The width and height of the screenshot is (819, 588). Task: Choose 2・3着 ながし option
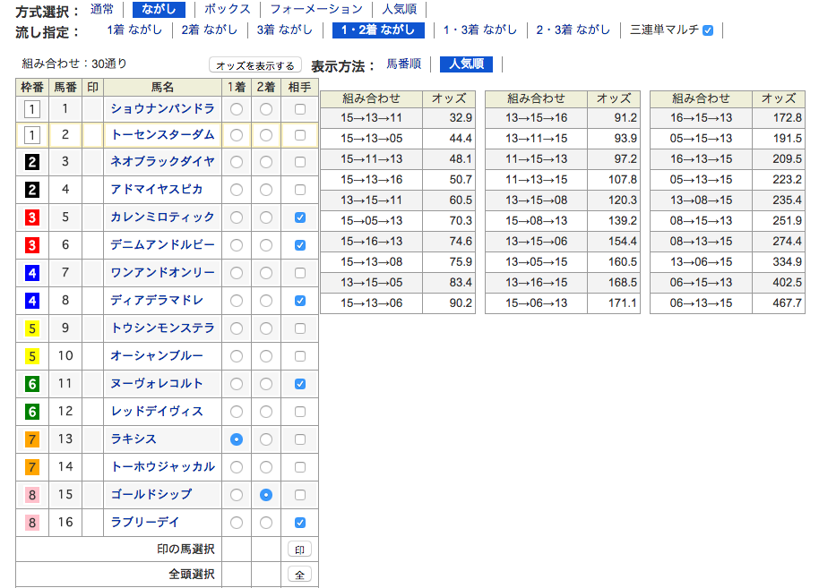pyautogui.click(x=573, y=30)
